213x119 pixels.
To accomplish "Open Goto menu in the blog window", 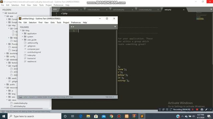I will pyautogui.click(x=53, y=22).
